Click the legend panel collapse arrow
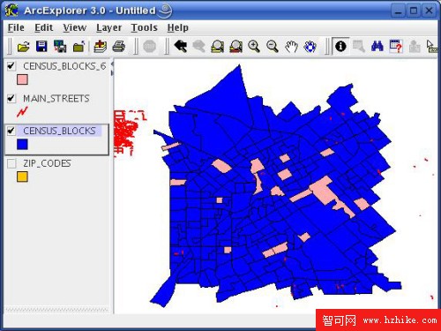This screenshot has height=331, width=441. coord(112,64)
